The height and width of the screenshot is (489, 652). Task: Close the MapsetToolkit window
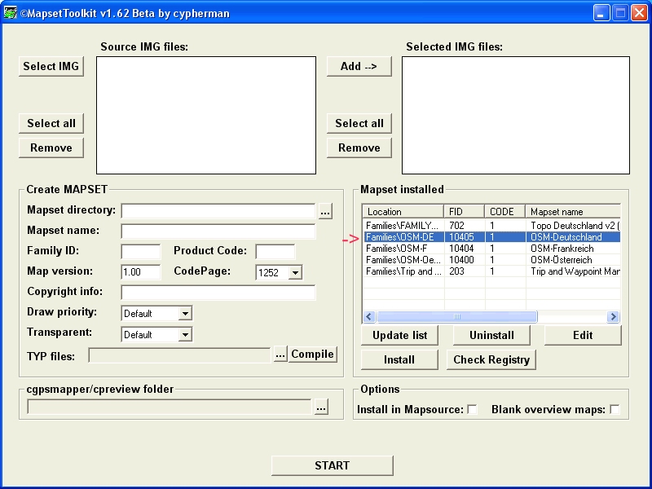click(639, 13)
